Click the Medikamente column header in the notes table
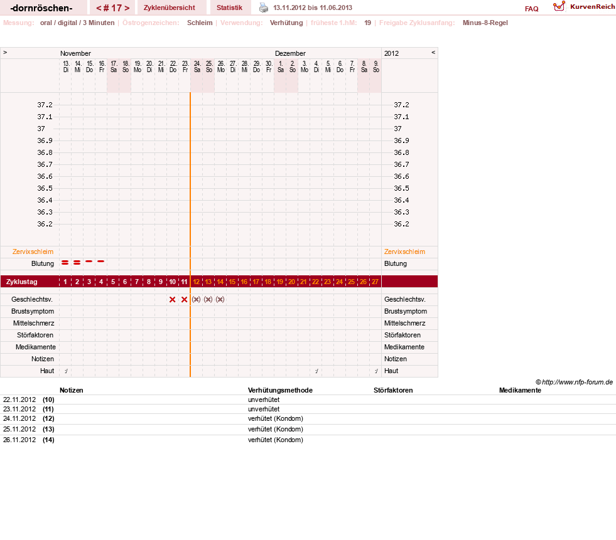Screen dimensions: 616x540 520,390
